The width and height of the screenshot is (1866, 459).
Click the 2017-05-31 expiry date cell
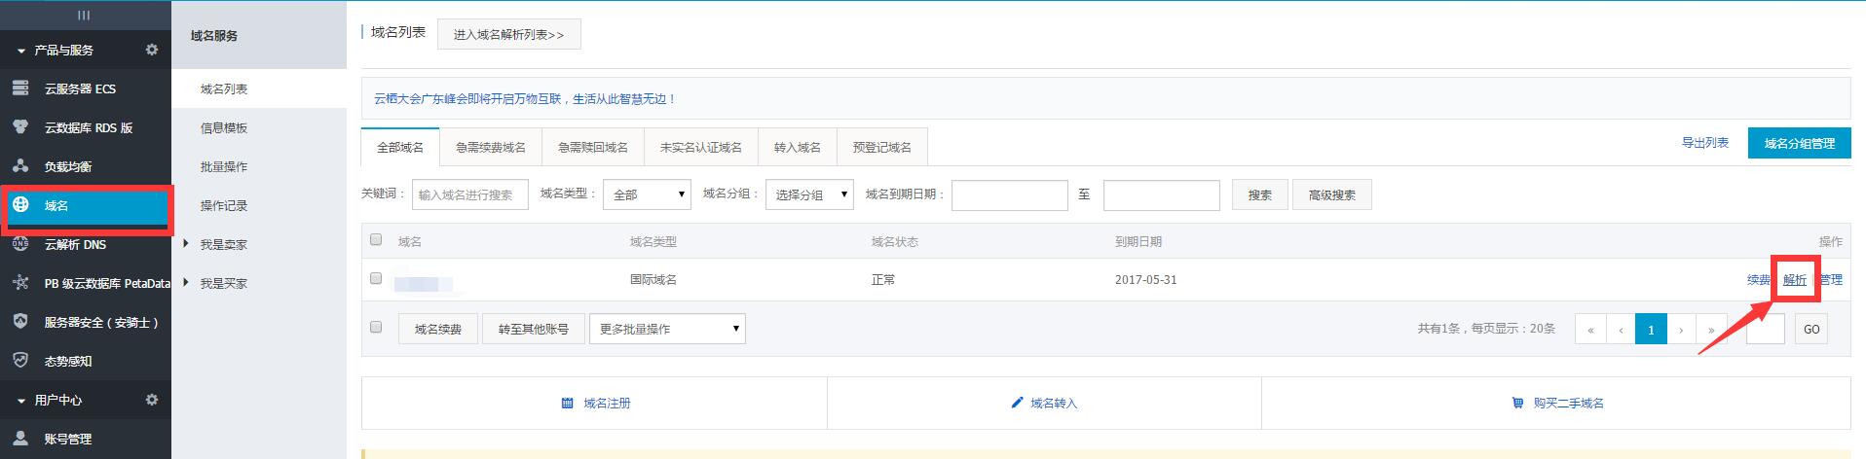(1145, 280)
